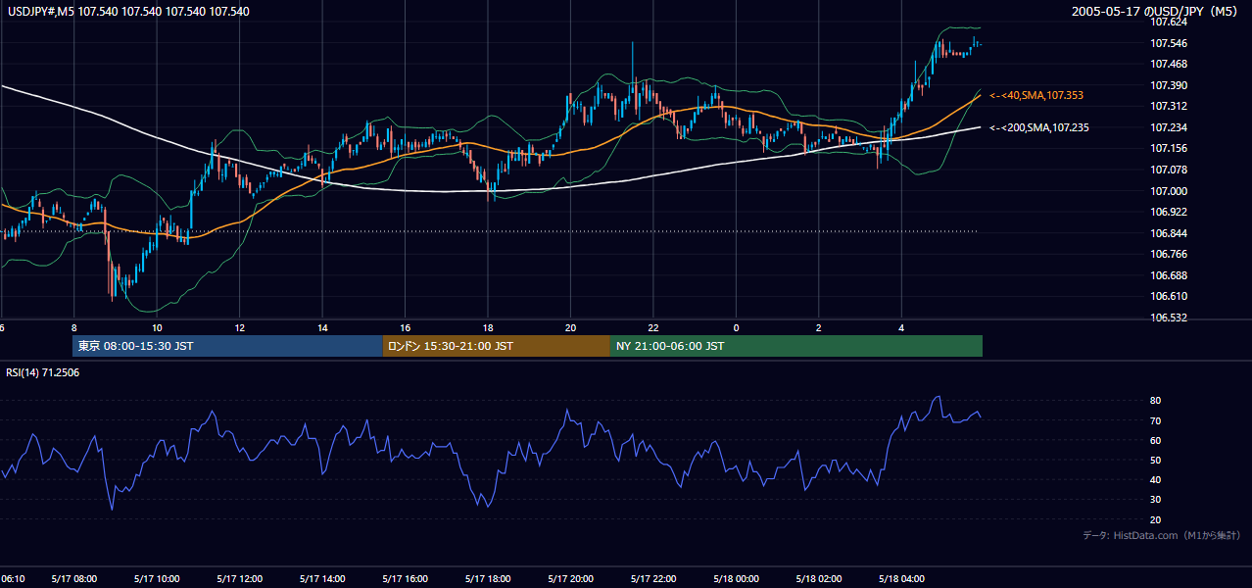
Task: Click the NY 21:00-06:00 JST session bar
Action: click(796, 346)
